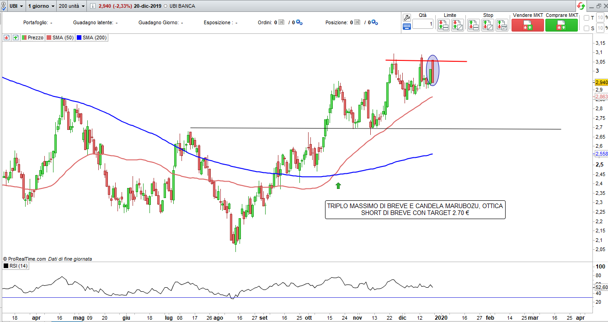The height and width of the screenshot is (322, 608).
Task: Open the 200 unità dropdown
Action: (72, 6)
